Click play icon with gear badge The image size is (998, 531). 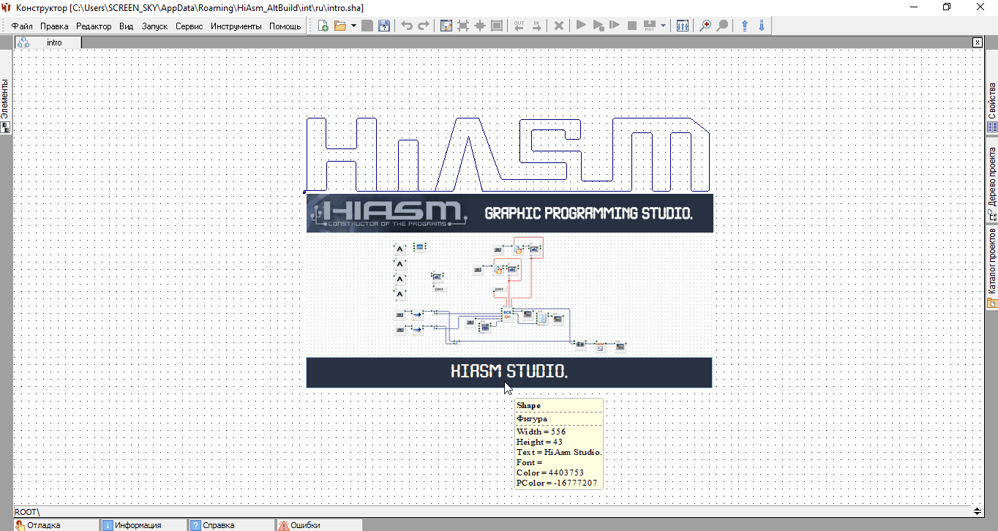click(599, 26)
